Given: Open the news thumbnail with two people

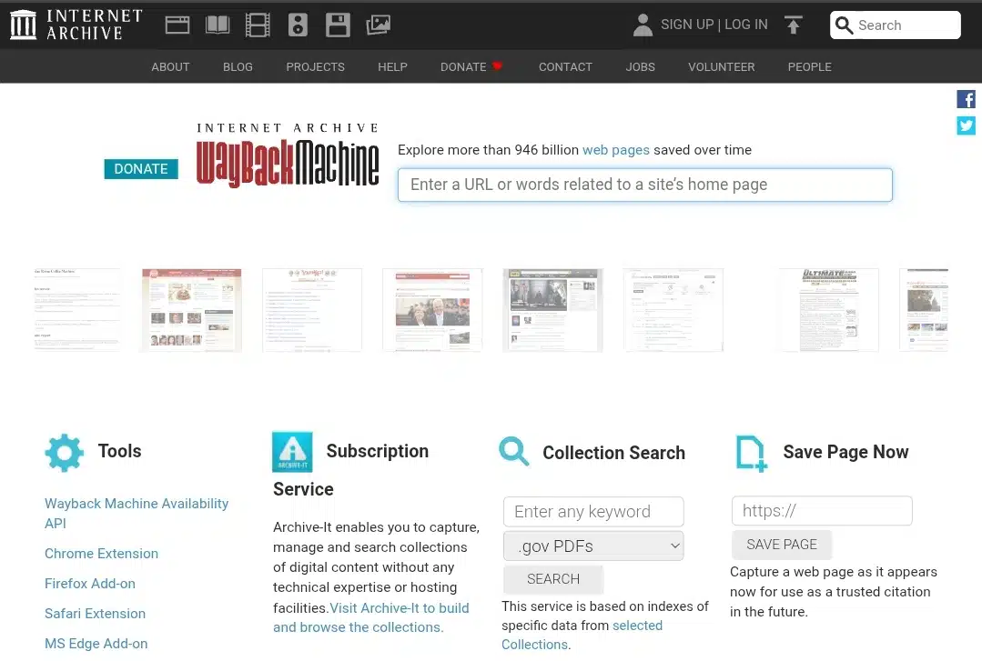Looking at the screenshot, I should tap(432, 310).
